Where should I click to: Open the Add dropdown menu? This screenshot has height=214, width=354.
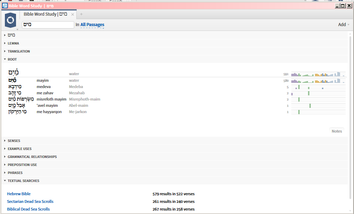[x=344, y=25]
